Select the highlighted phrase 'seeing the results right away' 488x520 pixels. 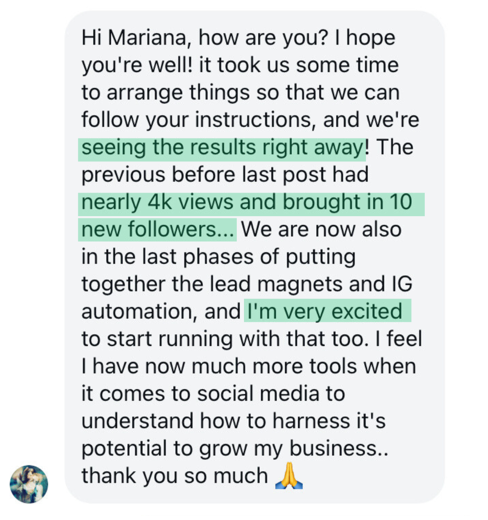[222, 147]
